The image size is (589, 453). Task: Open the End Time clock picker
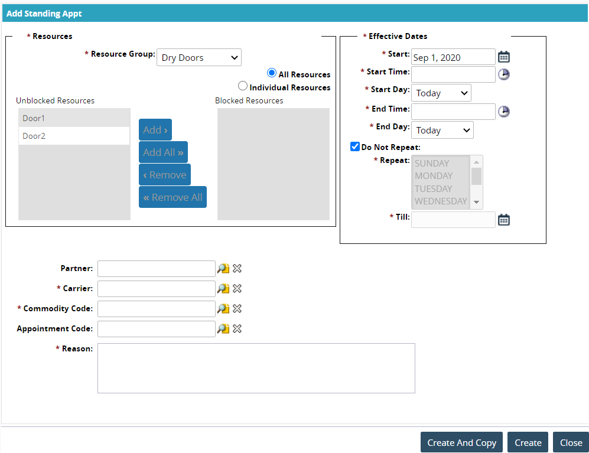[503, 112]
